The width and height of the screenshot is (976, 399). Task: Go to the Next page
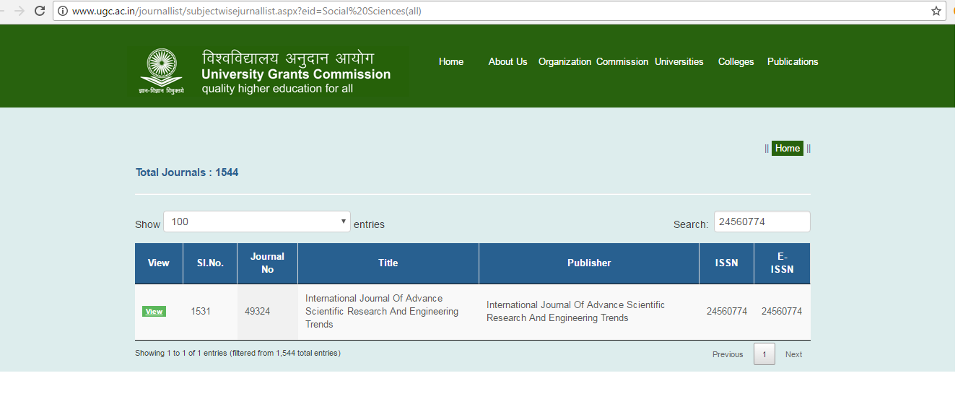793,354
